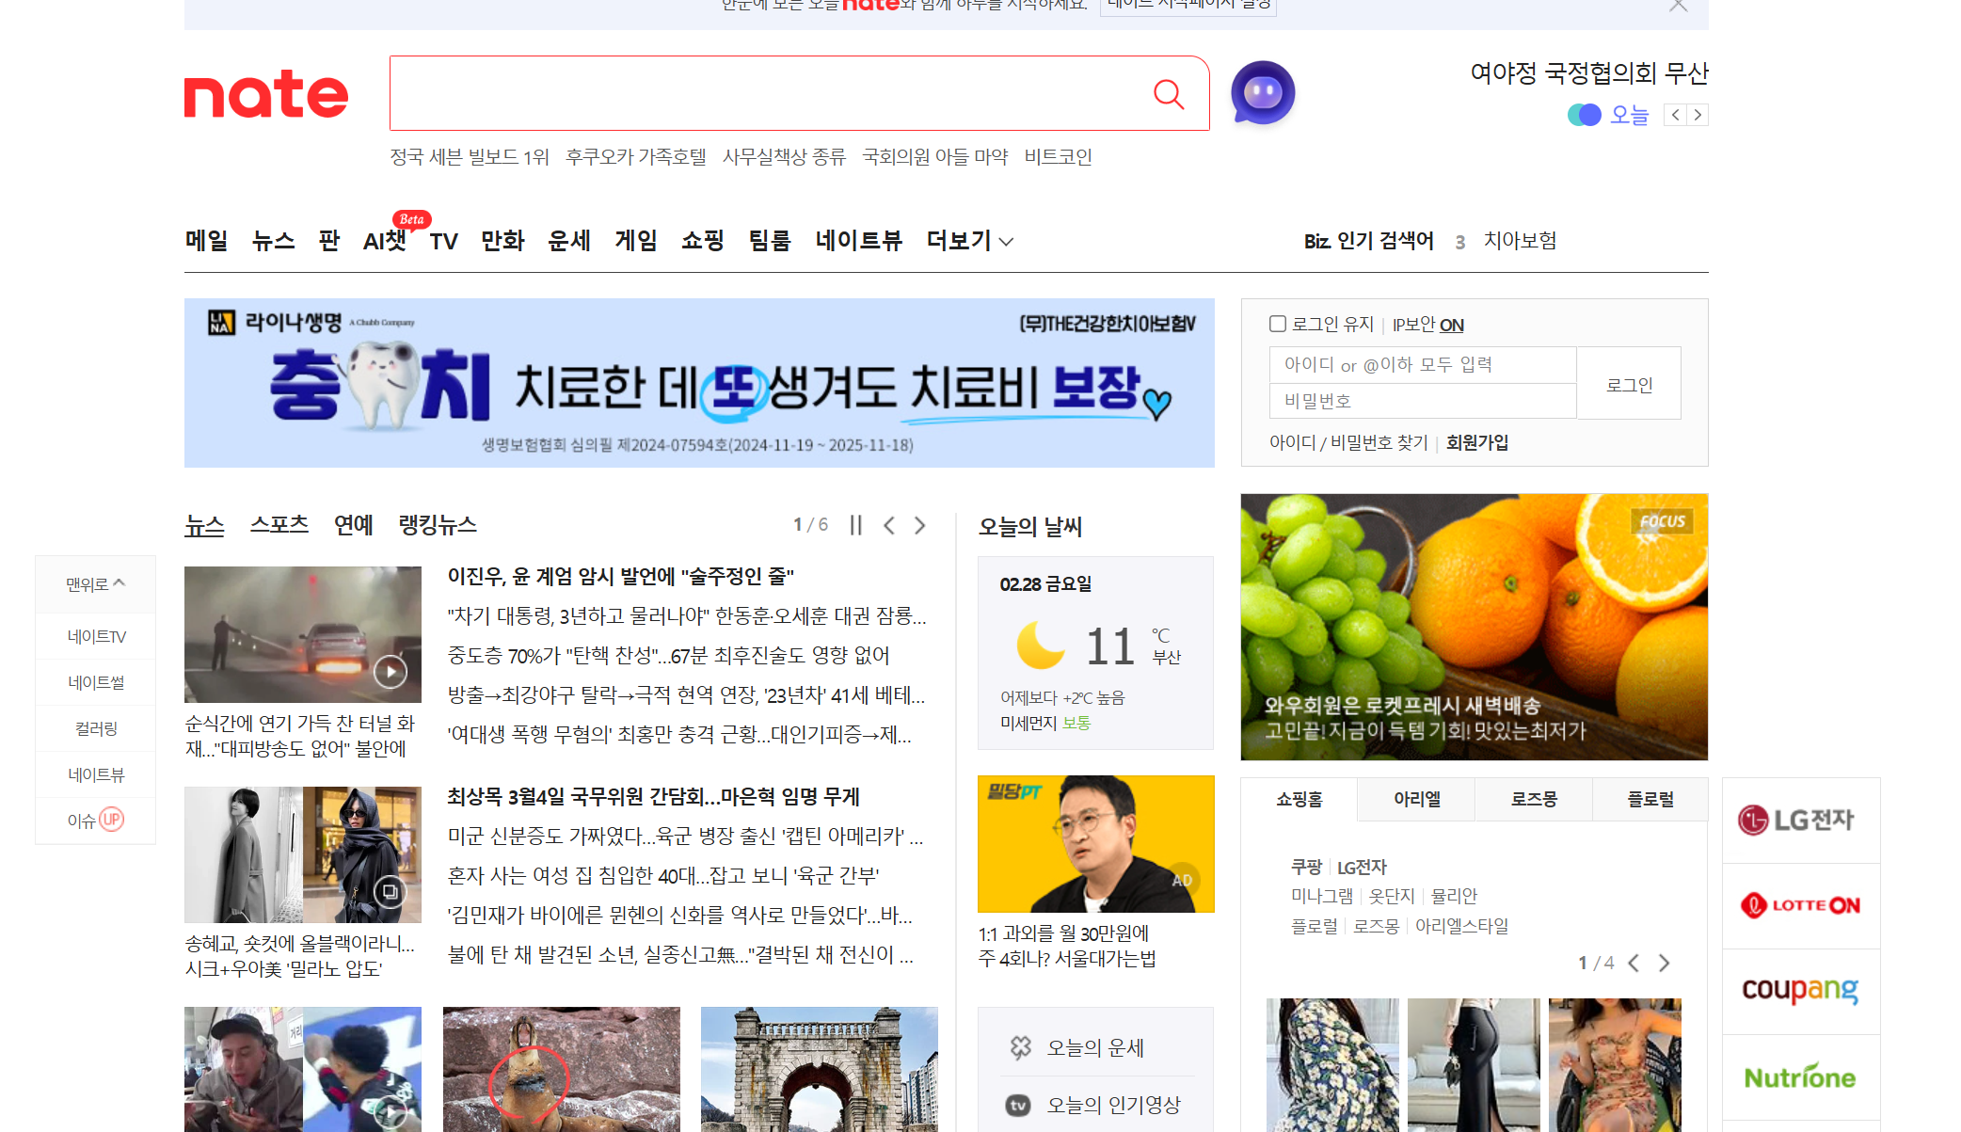Open the purple AI chat bot icon
This screenshot has height=1132, width=1961.
pyautogui.click(x=1263, y=92)
